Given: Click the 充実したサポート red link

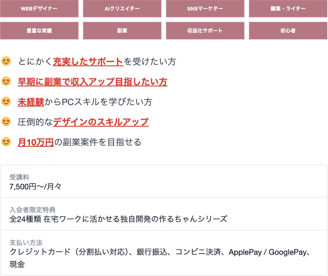Looking at the screenshot, I should 88,62.
